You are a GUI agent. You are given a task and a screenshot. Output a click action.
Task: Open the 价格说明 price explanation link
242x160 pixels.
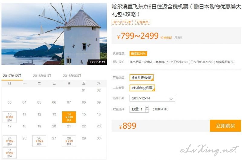166,38
